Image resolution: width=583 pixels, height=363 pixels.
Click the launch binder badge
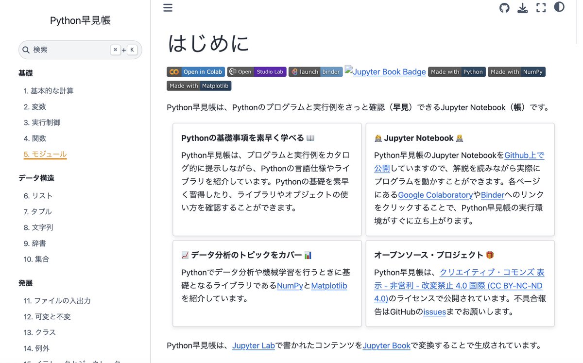pos(316,72)
